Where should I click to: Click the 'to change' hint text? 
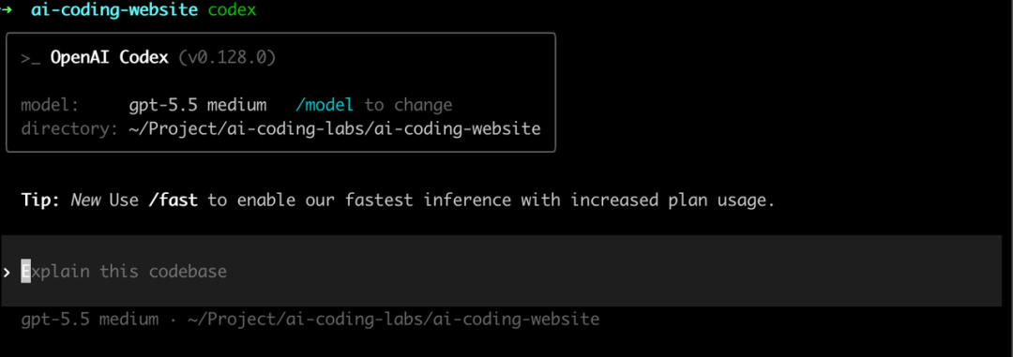click(x=408, y=105)
